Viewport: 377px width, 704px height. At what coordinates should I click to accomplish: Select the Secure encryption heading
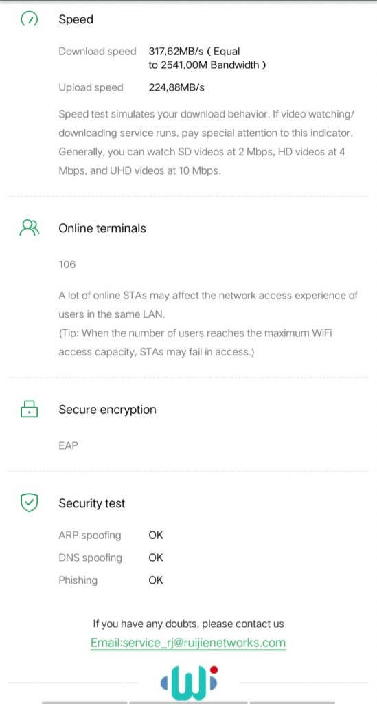click(x=107, y=410)
